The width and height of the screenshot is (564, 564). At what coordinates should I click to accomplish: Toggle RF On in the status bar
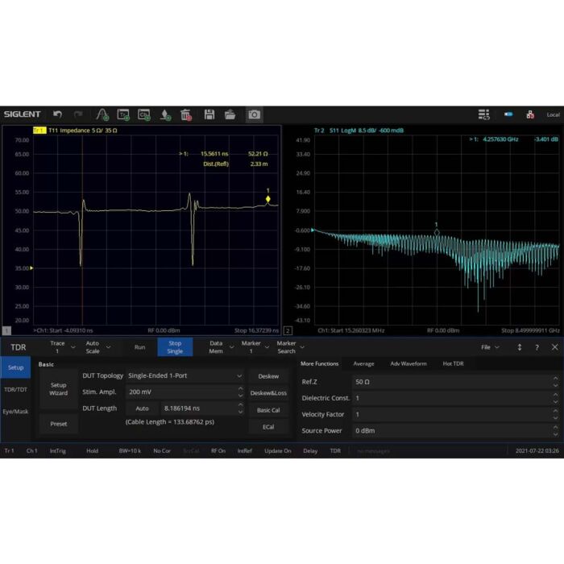(218, 451)
